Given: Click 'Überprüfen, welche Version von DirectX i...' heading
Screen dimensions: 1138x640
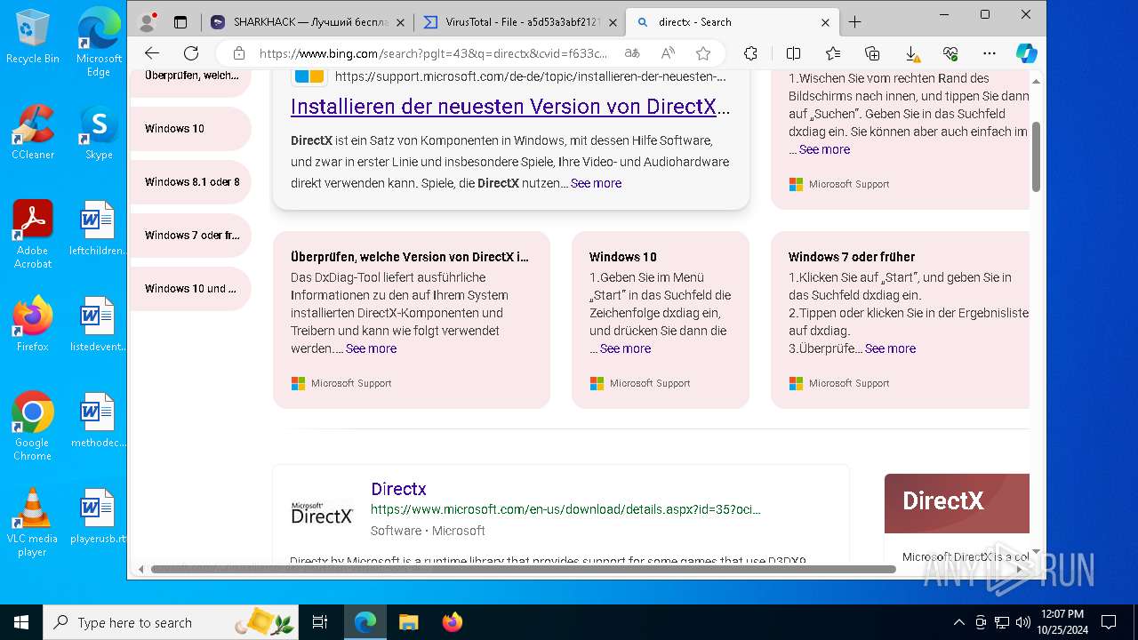Looking at the screenshot, I should (x=410, y=257).
